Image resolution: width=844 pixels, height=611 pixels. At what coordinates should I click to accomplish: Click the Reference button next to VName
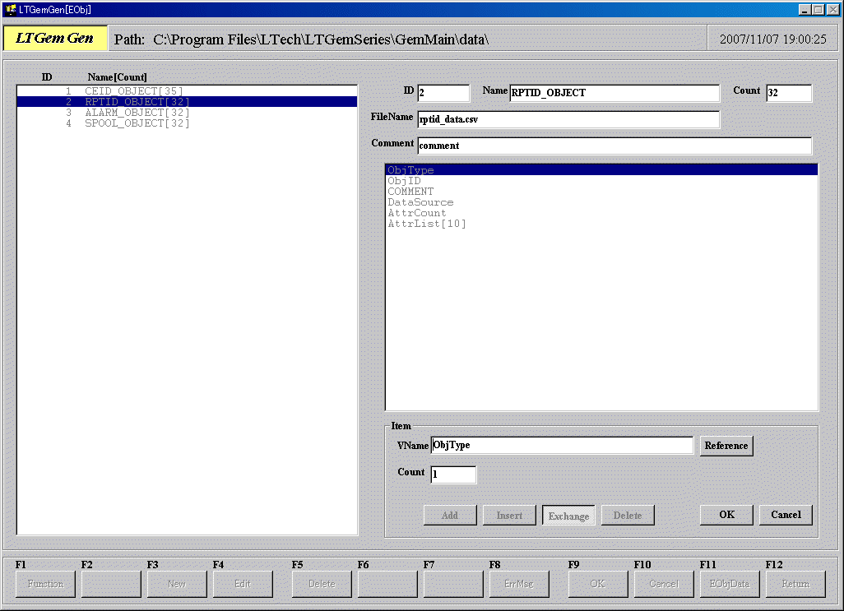pos(726,446)
